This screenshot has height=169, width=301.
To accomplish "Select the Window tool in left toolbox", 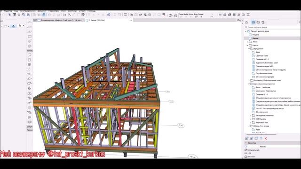I will pos(29,65).
